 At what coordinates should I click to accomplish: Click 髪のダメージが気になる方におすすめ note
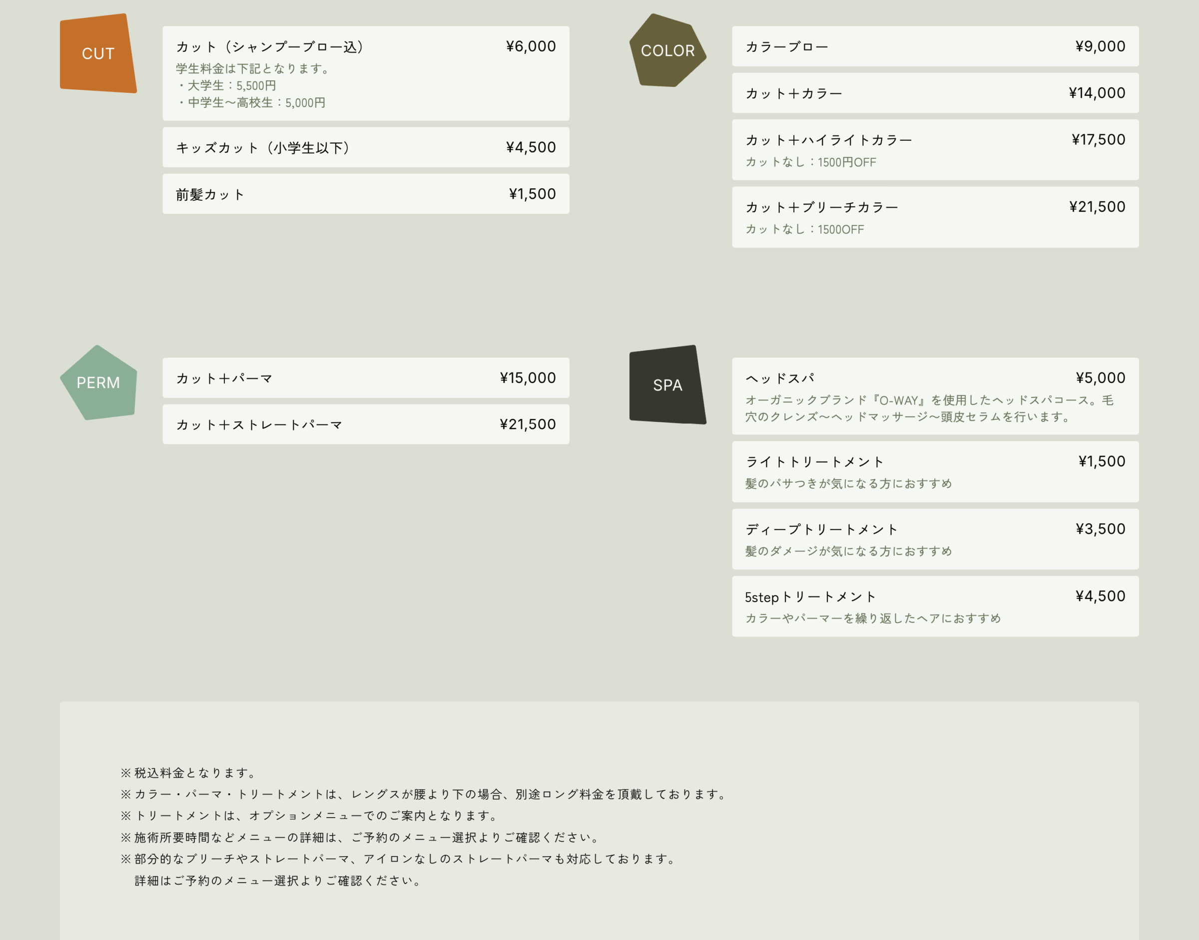click(848, 551)
